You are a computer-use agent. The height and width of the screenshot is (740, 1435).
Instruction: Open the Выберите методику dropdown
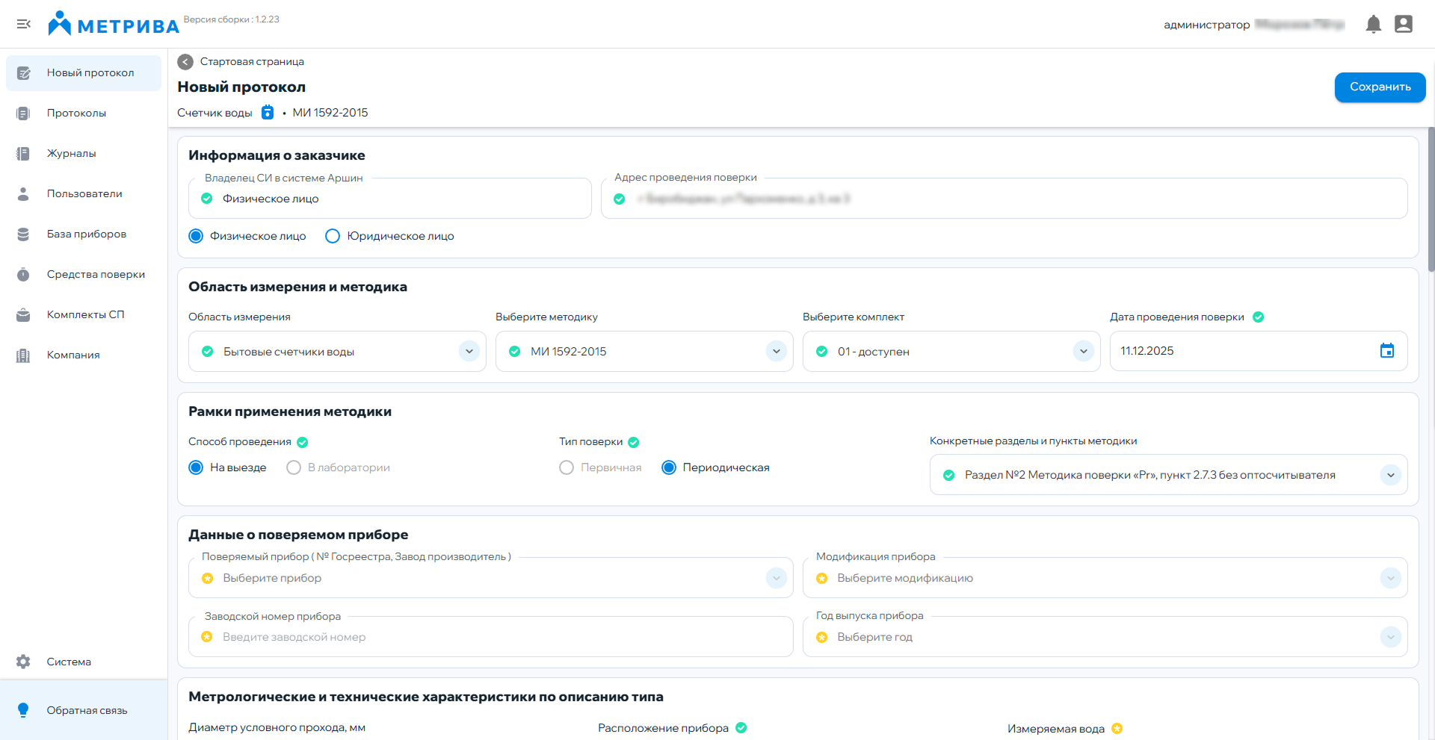[x=776, y=352]
